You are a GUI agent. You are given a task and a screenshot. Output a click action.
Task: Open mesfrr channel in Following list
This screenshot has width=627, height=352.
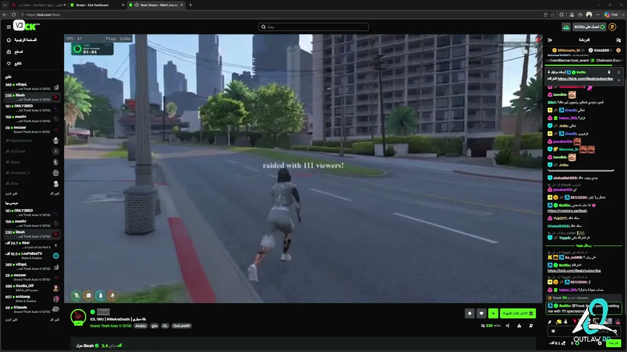click(32, 119)
